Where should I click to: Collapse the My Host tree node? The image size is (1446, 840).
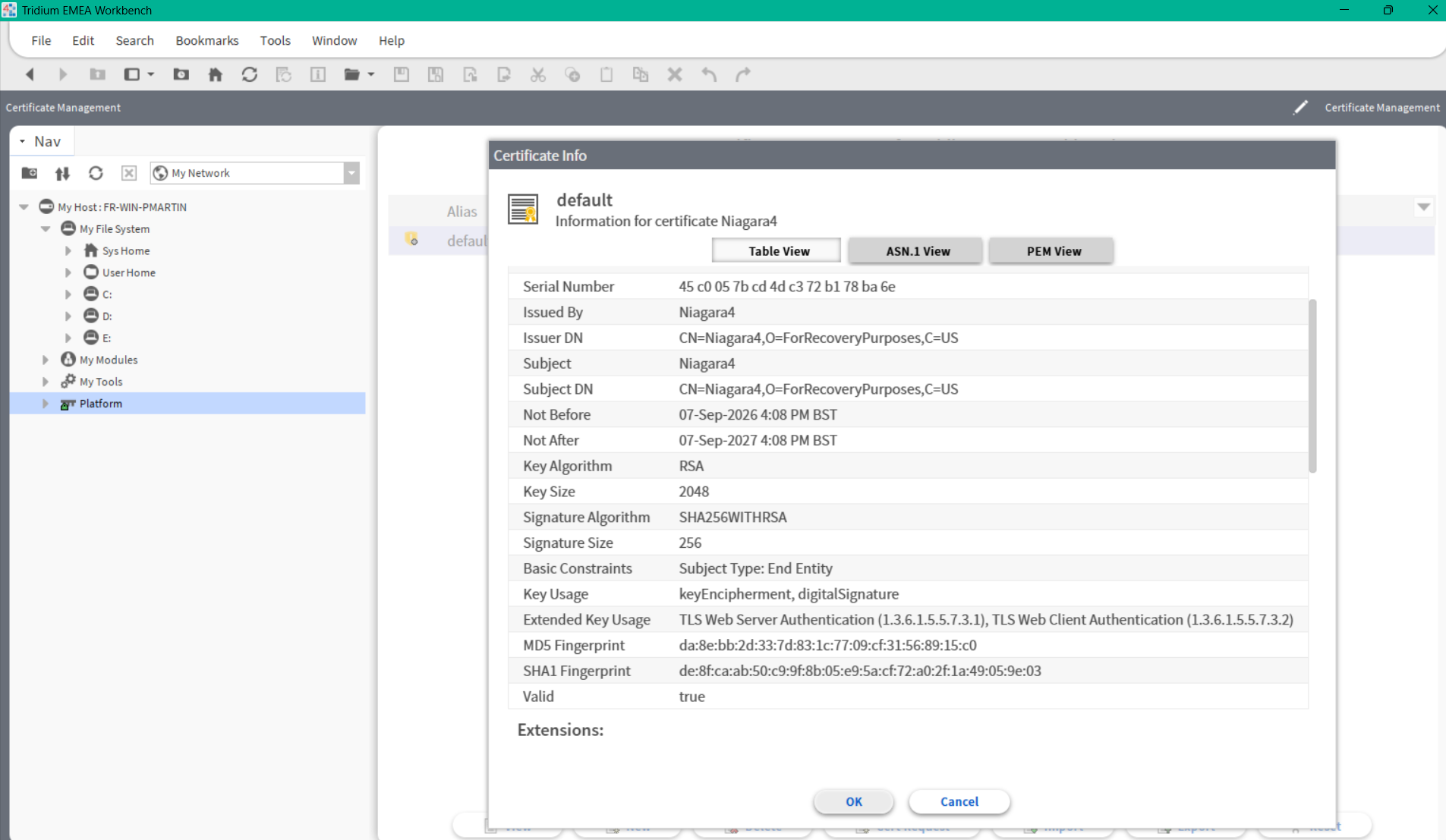(24, 207)
